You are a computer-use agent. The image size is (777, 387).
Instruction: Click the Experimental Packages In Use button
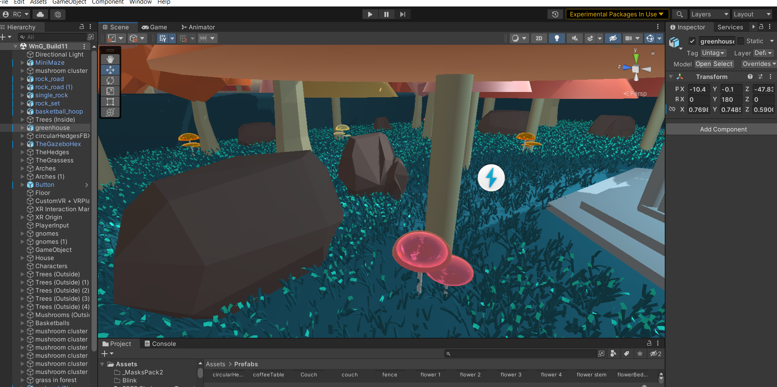(x=617, y=14)
